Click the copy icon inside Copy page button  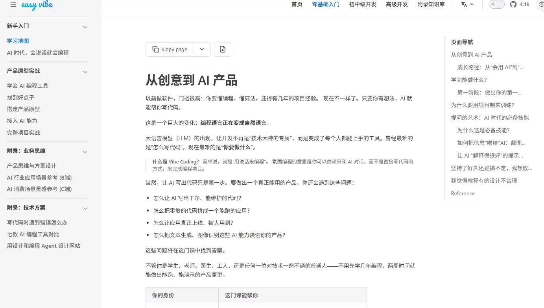[x=155, y=49]
